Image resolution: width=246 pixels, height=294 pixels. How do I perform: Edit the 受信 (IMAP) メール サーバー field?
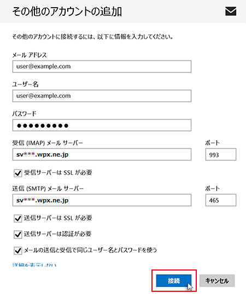(102, 154)
